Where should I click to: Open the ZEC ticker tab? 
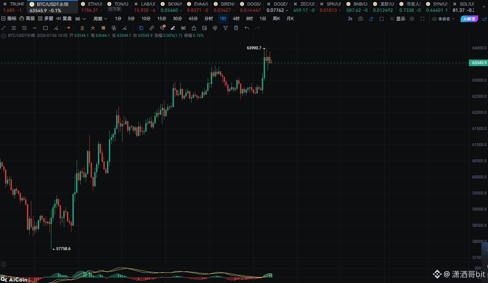point(304,7)
